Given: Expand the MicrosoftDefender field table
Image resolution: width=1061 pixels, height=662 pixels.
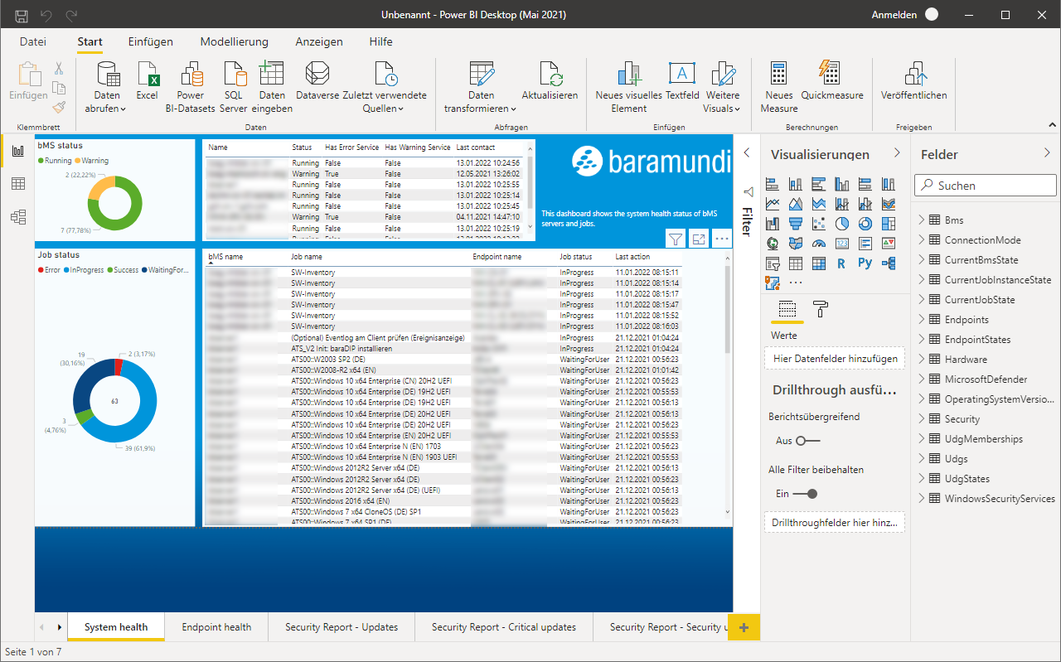Looking at the screenshot, I should click(921, 379).
